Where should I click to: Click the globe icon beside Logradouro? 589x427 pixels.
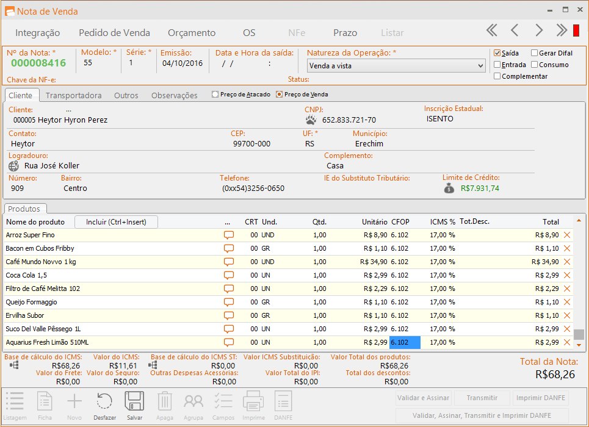pos(13,166)
